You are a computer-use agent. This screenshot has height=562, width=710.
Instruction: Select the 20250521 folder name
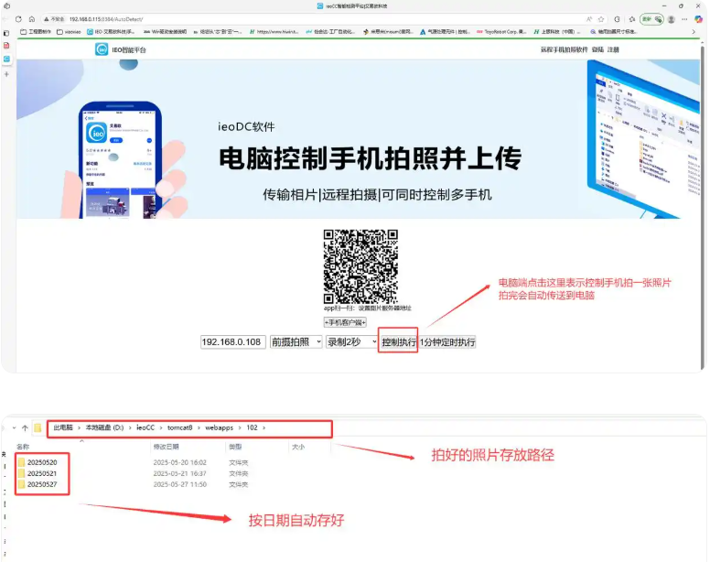click(42, 473)
